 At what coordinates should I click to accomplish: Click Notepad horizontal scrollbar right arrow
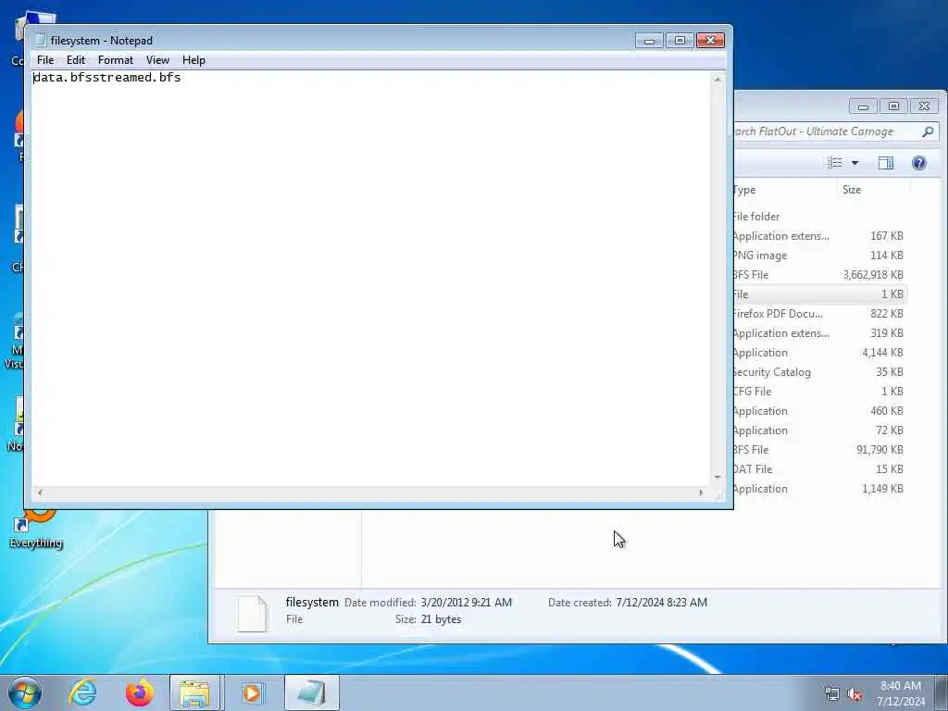point(701,493)
